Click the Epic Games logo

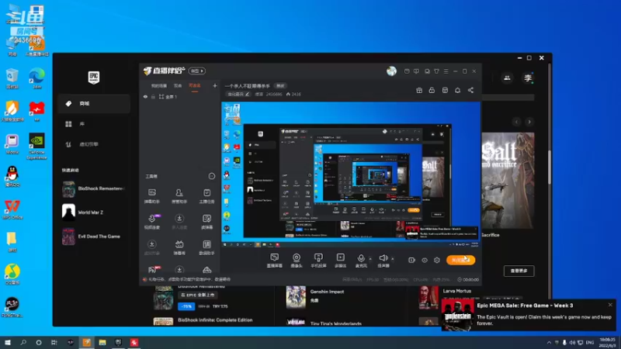94,77
